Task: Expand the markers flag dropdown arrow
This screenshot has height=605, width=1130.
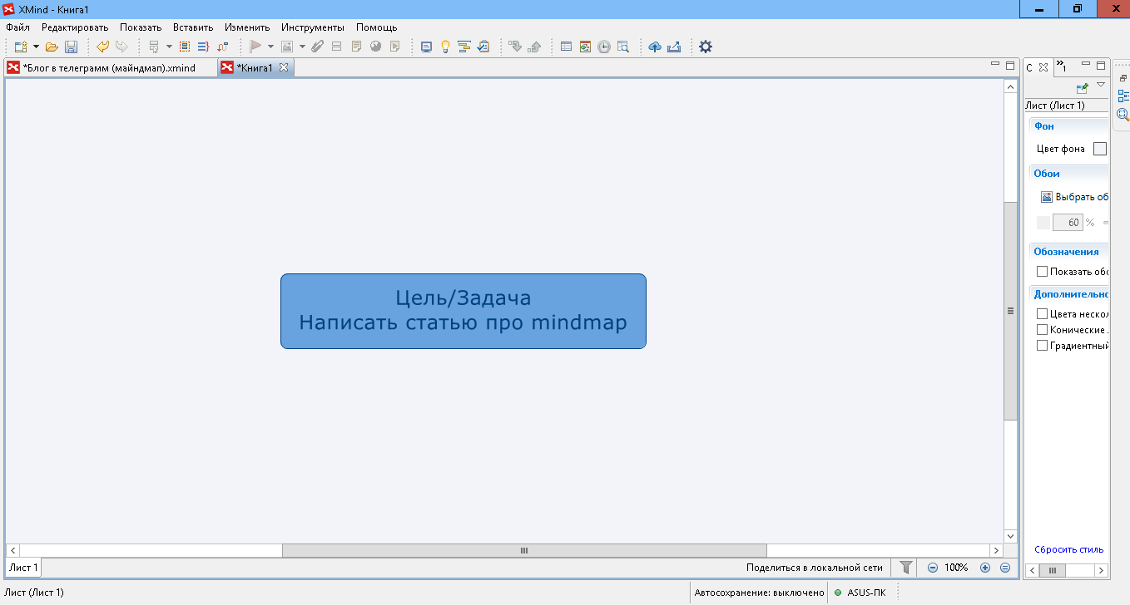Action: [270, 47]
